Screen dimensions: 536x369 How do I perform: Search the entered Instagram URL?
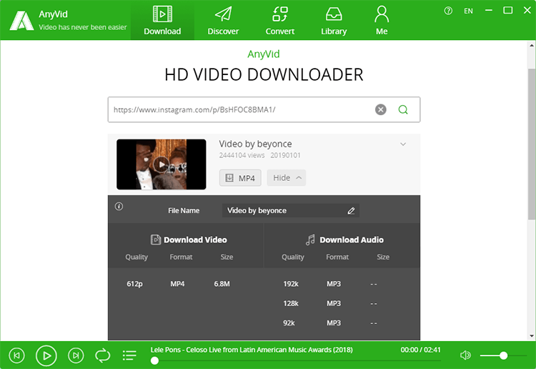tap(403, 109)
